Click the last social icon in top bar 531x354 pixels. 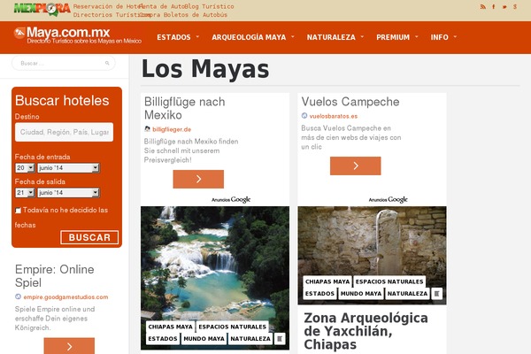tap(515, 7)
